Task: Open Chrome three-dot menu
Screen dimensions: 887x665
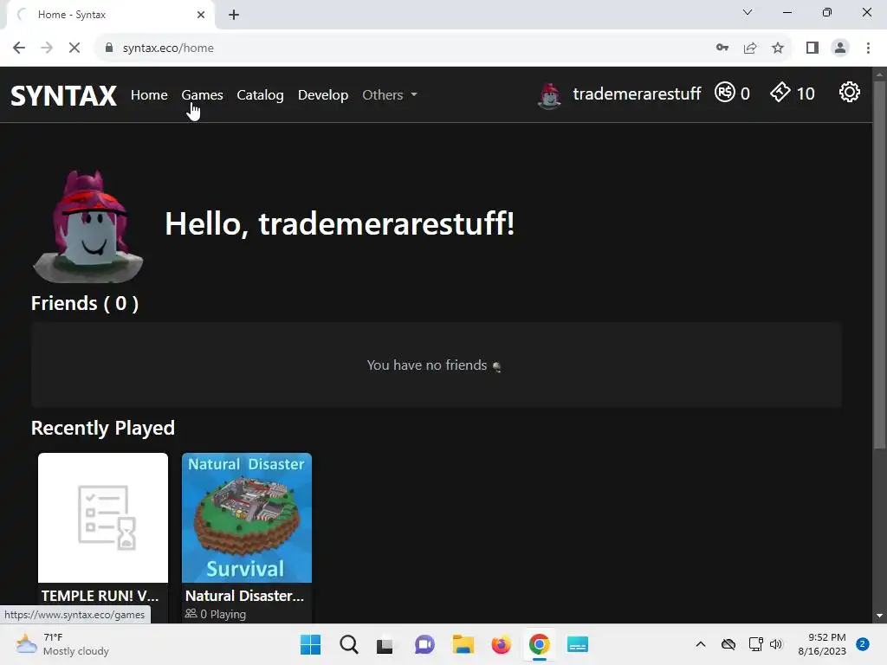Action: click(868, 48)
